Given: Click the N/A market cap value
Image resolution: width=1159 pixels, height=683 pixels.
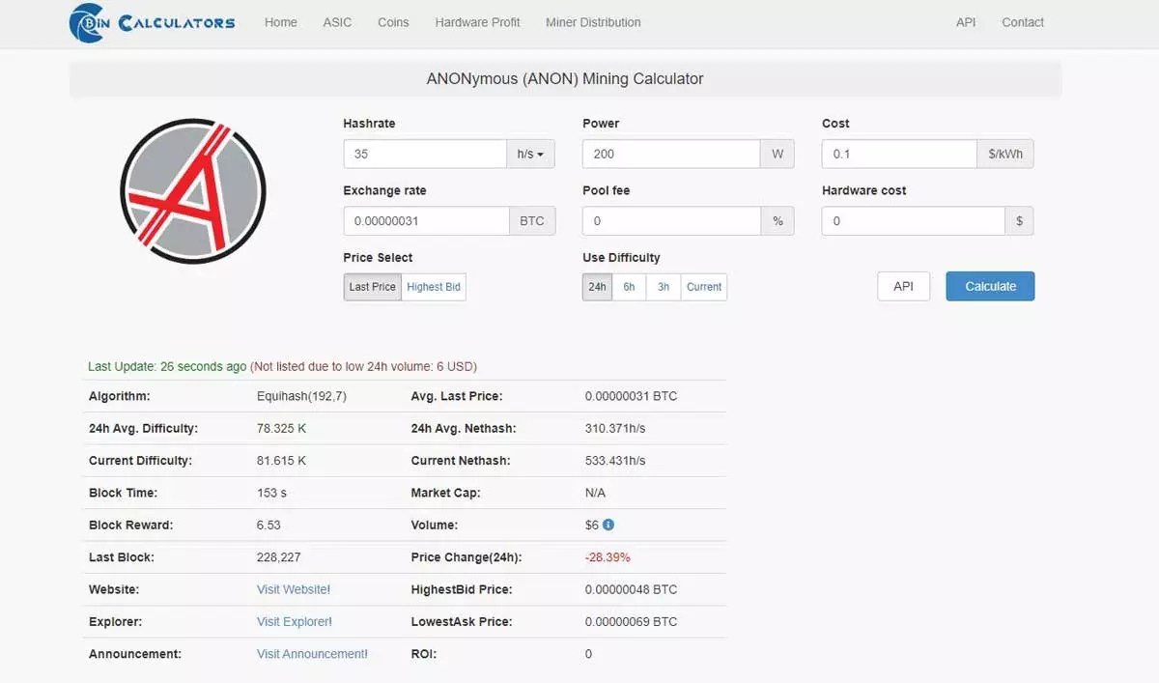Looking at the screenshot, I should 596,493.
